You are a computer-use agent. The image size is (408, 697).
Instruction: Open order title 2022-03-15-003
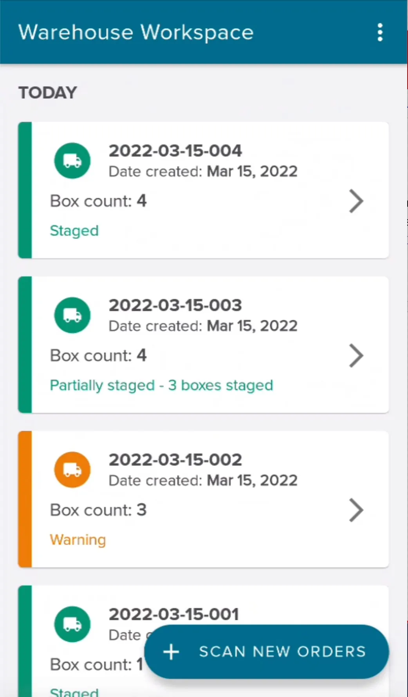tap(175, 305)
